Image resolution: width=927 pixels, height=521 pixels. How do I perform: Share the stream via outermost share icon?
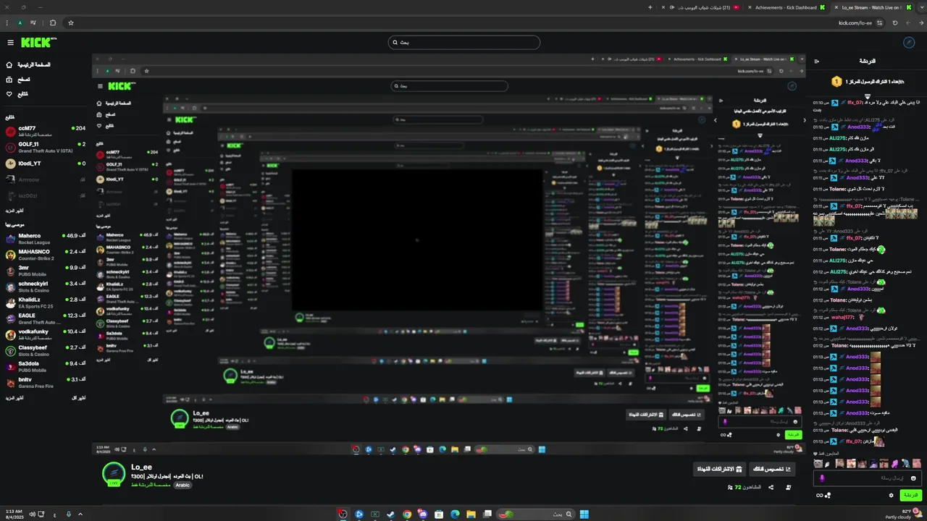coord(771,488)
